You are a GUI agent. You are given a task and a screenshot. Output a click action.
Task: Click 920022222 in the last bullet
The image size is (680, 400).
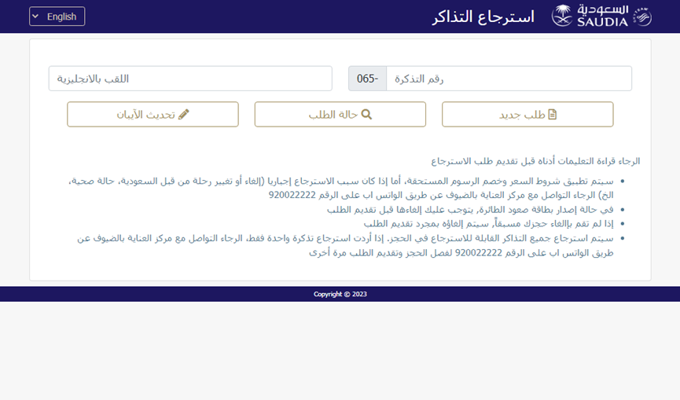[x=478, y=253]
